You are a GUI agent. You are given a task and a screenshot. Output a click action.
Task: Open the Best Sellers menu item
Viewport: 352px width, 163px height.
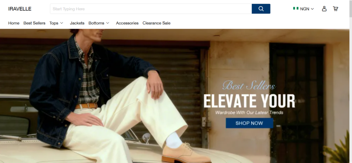click(34, 23)
